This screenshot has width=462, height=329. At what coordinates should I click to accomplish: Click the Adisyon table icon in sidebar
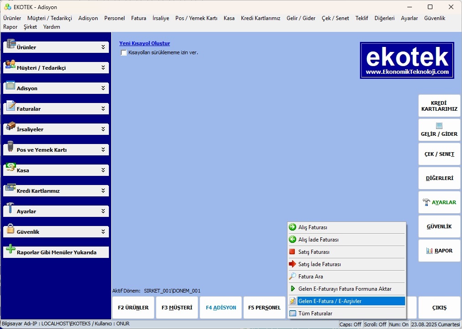coord(10,85)
